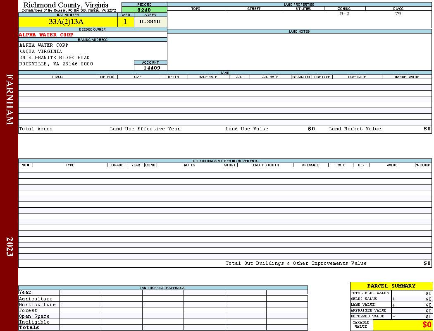
Task: Click the Agriculture row label
Action: pos(36,299)
